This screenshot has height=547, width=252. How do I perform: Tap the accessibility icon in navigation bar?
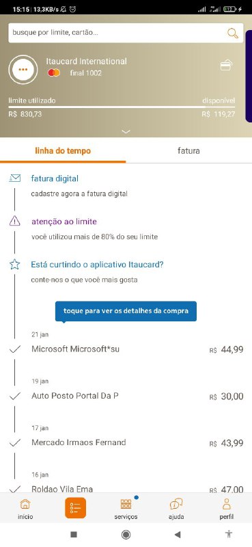[229, 534]
